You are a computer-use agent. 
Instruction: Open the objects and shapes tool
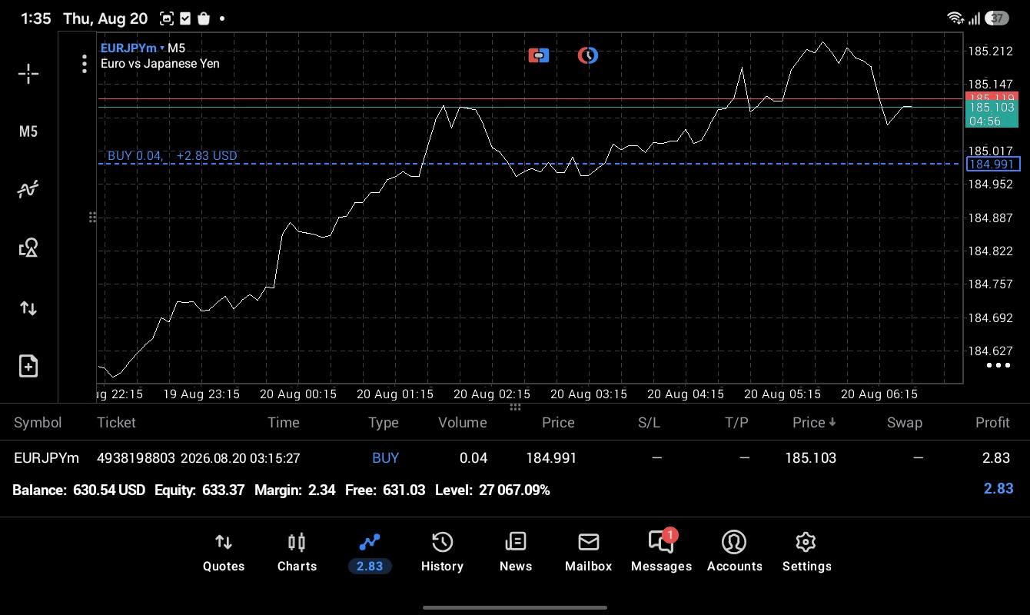[28, 248]
